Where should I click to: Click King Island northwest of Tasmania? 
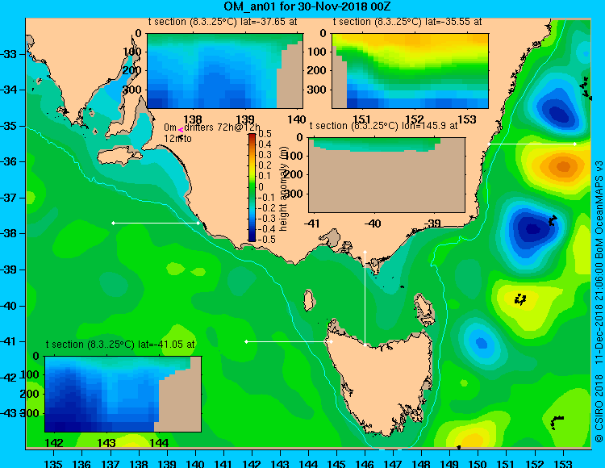point(308,300)
